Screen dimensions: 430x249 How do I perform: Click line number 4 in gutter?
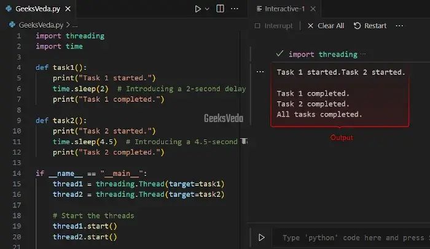click(x=19, y=67)
